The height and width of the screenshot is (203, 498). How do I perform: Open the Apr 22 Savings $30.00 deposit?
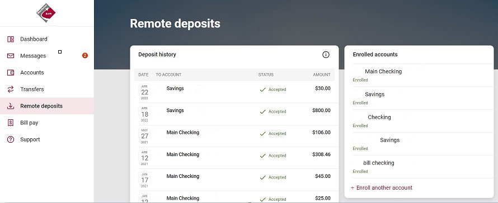point(234,92)
